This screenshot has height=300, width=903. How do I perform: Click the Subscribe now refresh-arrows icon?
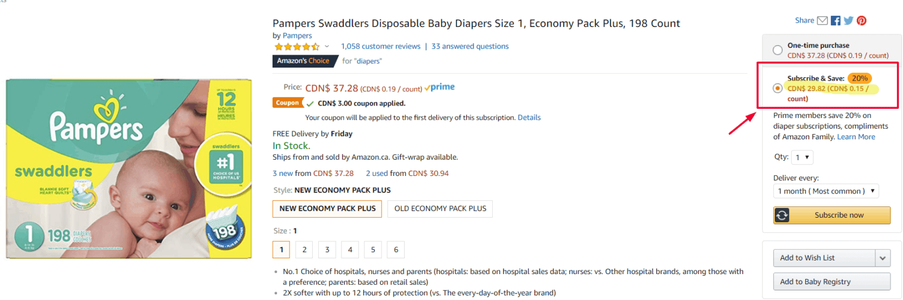pyautogui.click(x=782, y=215)
